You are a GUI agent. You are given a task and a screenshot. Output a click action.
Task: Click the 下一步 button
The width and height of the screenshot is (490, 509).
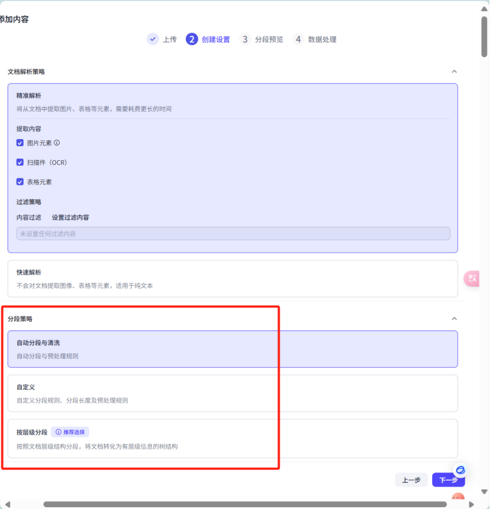(x=448, y=480)
